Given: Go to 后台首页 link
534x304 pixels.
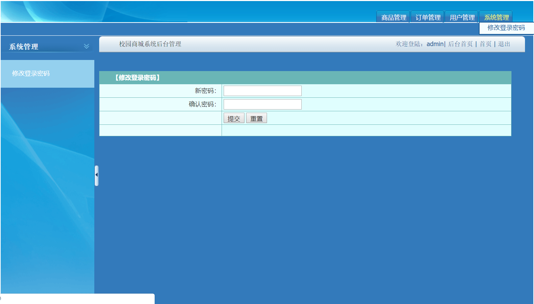Looking at the screenshot, I should [460, 44].
